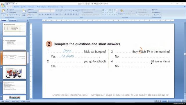This screenshot has width=186, height=105.
Task: Toggle Text Shadow formatting
Action: (x=51, y=14)
